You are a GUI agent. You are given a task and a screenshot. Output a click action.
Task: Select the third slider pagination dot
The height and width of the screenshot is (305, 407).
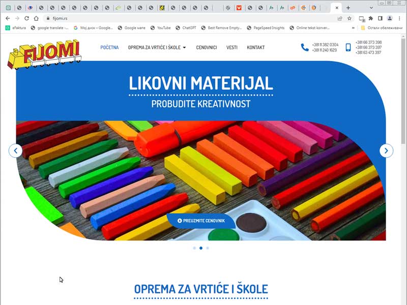pos(208,248)
